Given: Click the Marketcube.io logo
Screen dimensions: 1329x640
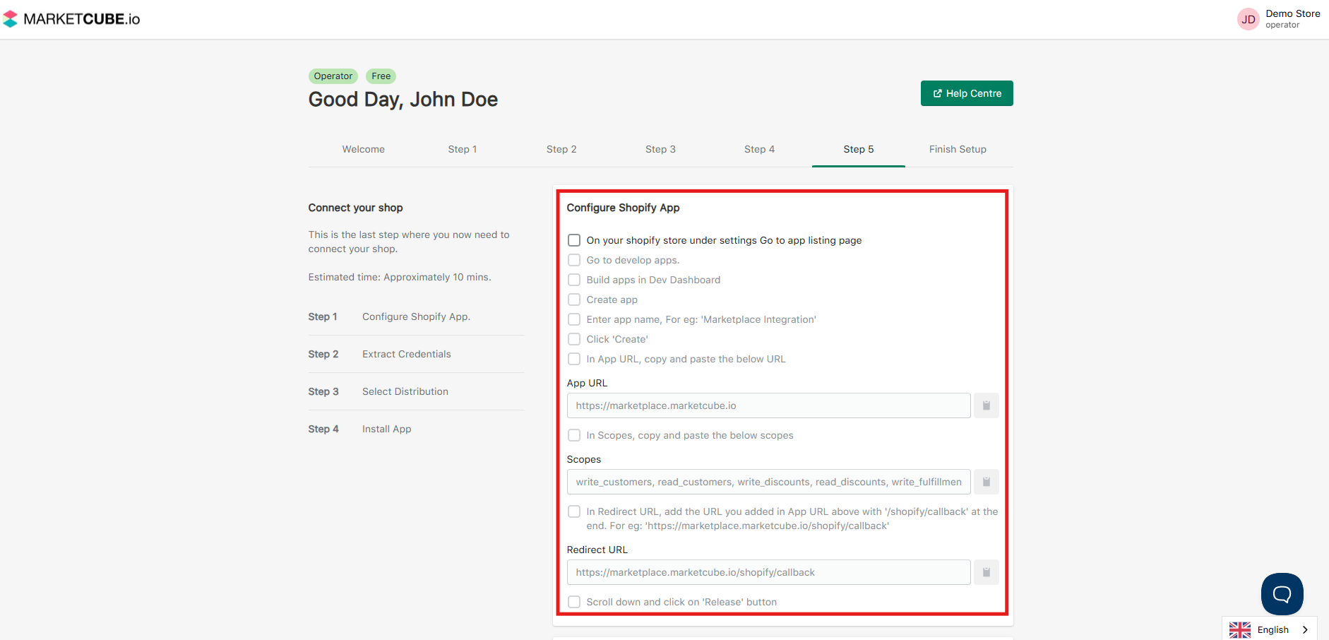Looking at the screenshot, I should [x=71, y=19].
